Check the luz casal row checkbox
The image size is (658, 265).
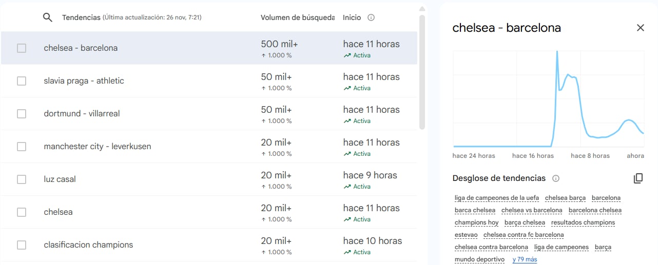22,179
